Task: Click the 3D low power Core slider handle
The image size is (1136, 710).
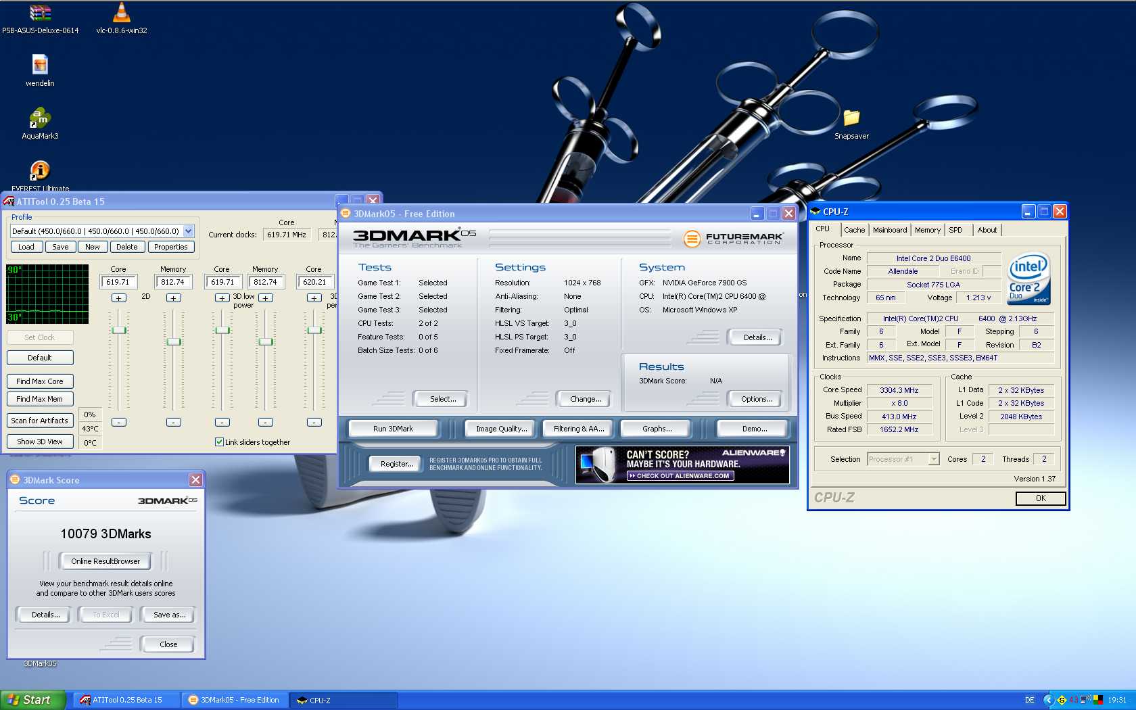Action: coord(222,330)
